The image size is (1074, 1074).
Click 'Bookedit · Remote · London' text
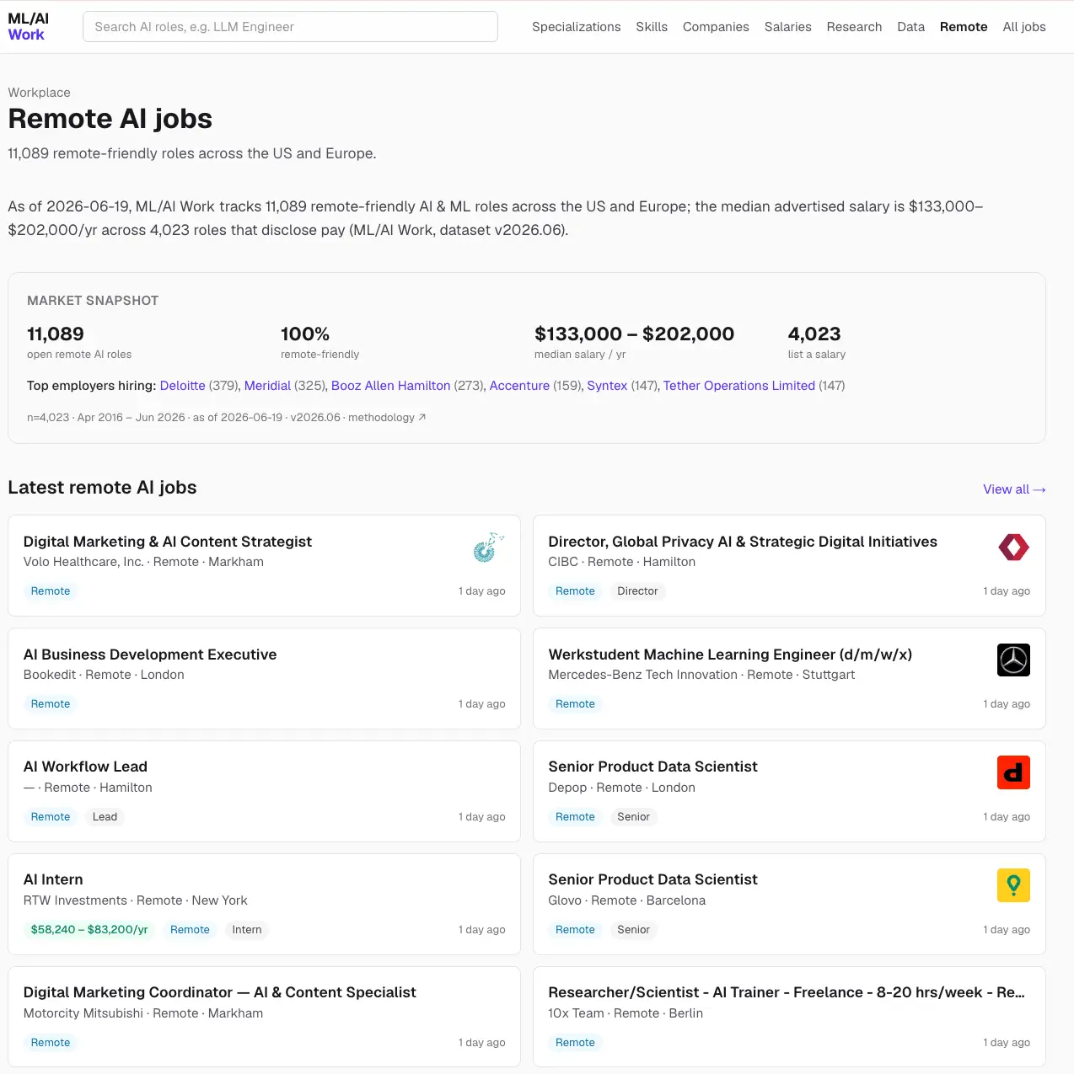coord(104,675)
